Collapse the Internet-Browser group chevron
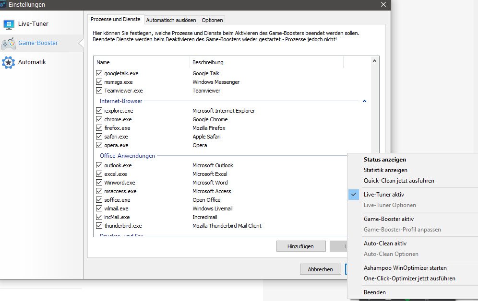Screen dimensions: 478x301 (364, 101)
